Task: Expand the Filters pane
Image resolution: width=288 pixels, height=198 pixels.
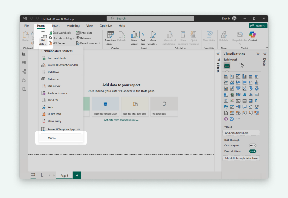Action: [x=218, y=54]
